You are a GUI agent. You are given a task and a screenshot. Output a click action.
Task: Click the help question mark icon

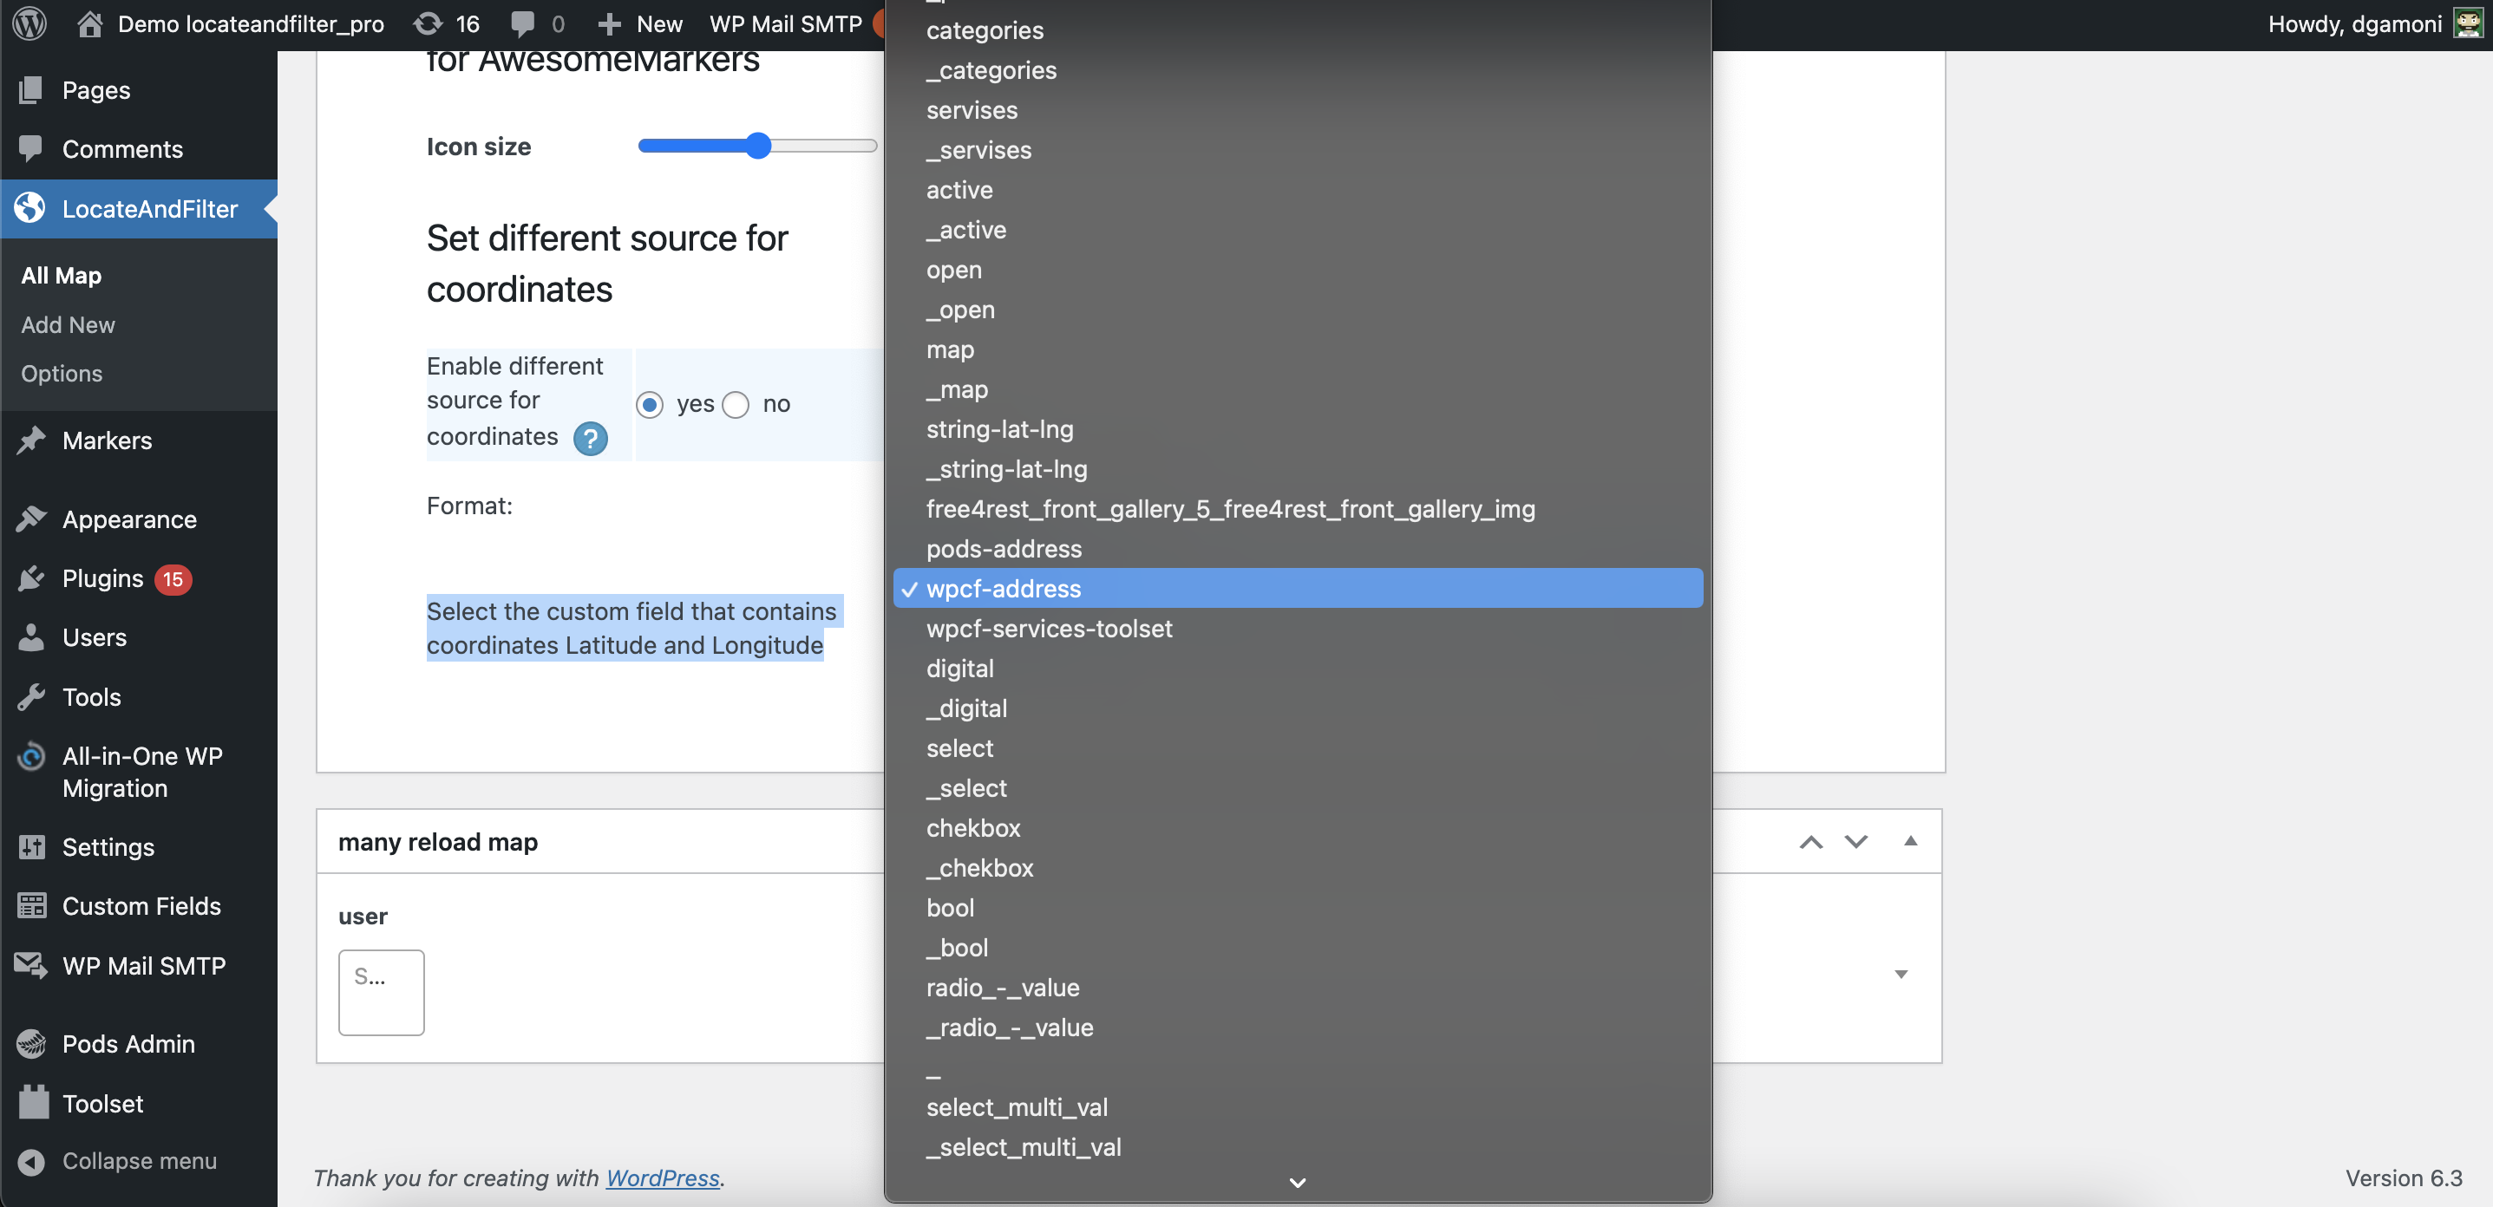coord(589,438)
